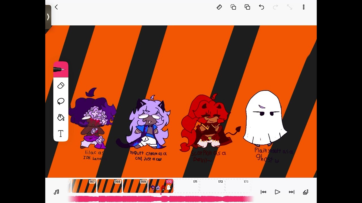
Task: Select frame 167 thumbnail
Action: point(84,186)
